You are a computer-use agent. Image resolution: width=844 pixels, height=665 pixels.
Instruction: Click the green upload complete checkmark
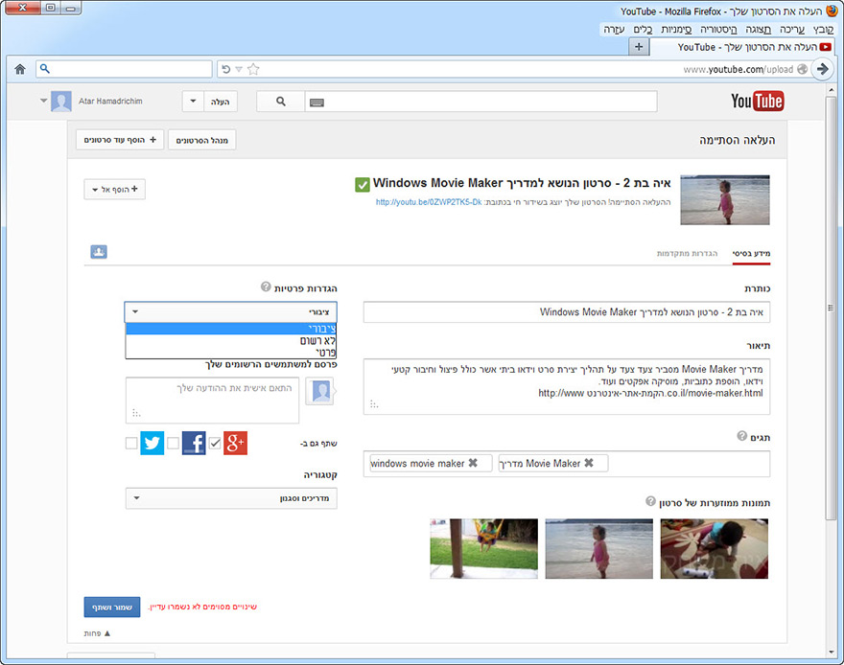click(x=363, y=184)
